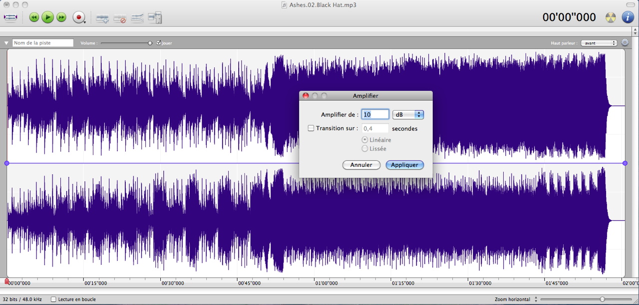Select the Lissée radio button
The width and height of the screenshot is (639, 305).
(x=365, y=149)
